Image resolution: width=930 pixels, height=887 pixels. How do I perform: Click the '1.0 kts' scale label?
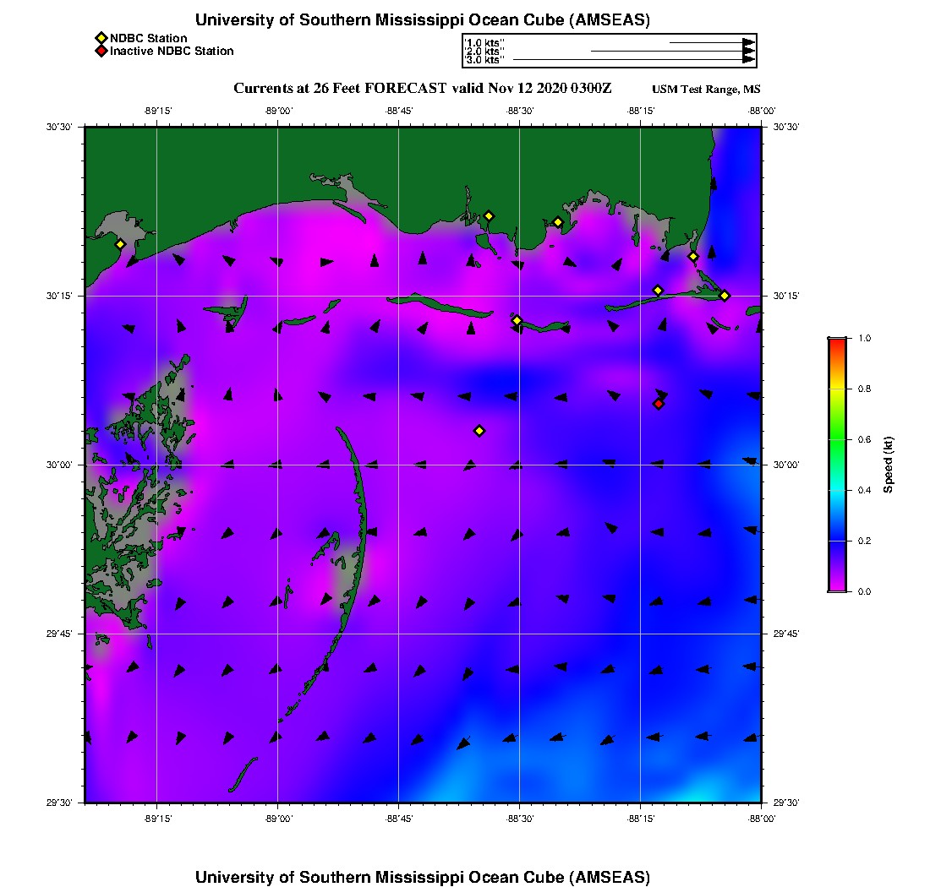484,43
